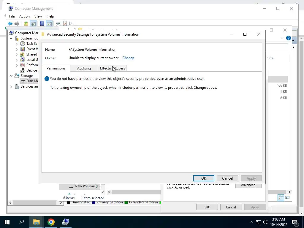Click the Change owner link

(128, 58)
